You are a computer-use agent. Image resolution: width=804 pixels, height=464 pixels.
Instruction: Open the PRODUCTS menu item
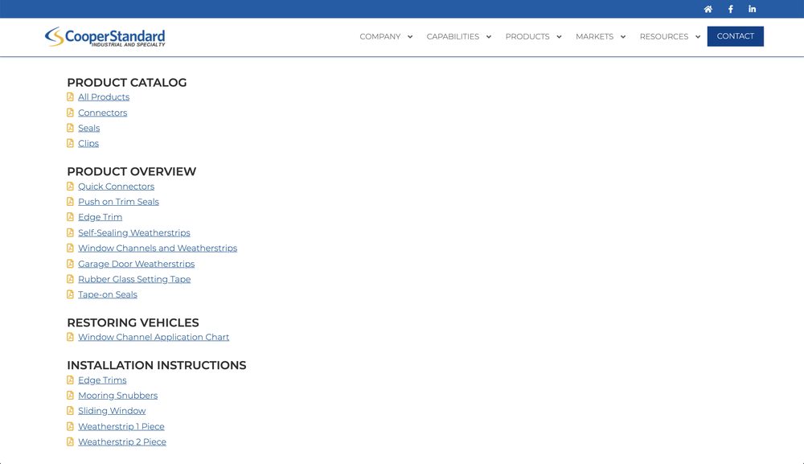527,36
